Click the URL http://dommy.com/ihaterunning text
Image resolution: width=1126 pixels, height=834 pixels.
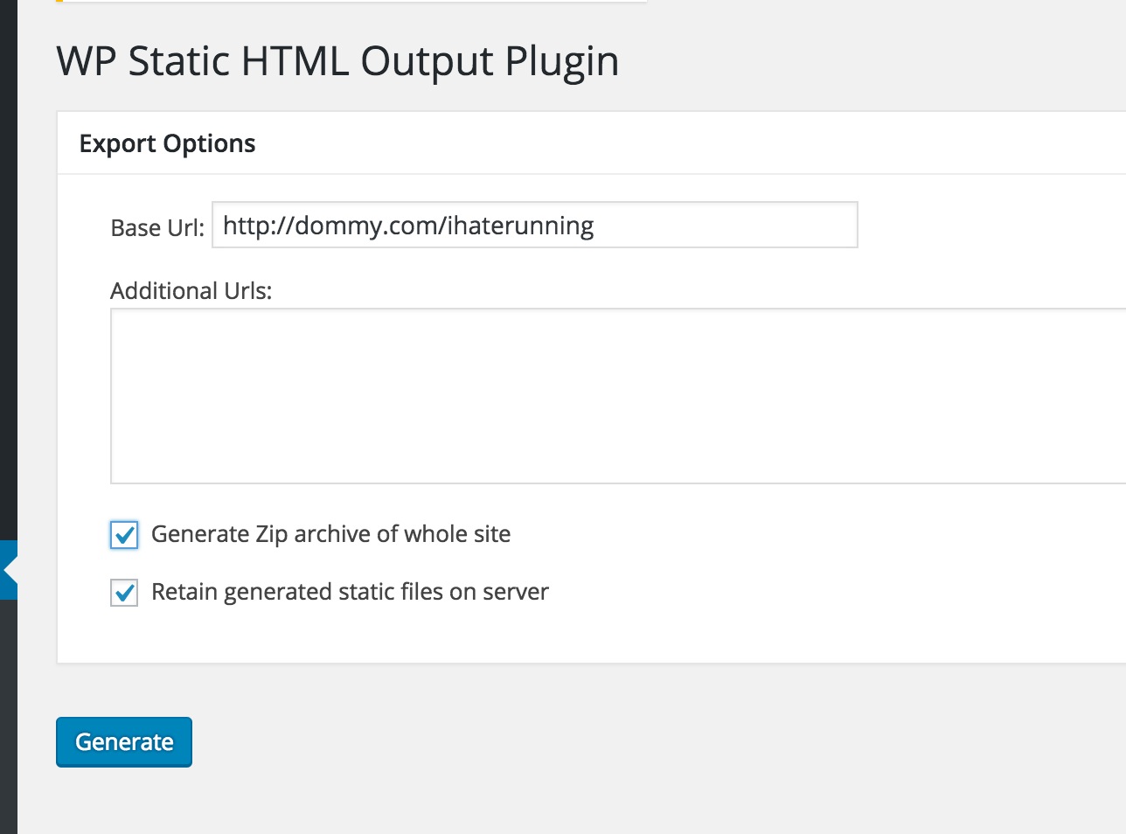(x=407, y=226)
